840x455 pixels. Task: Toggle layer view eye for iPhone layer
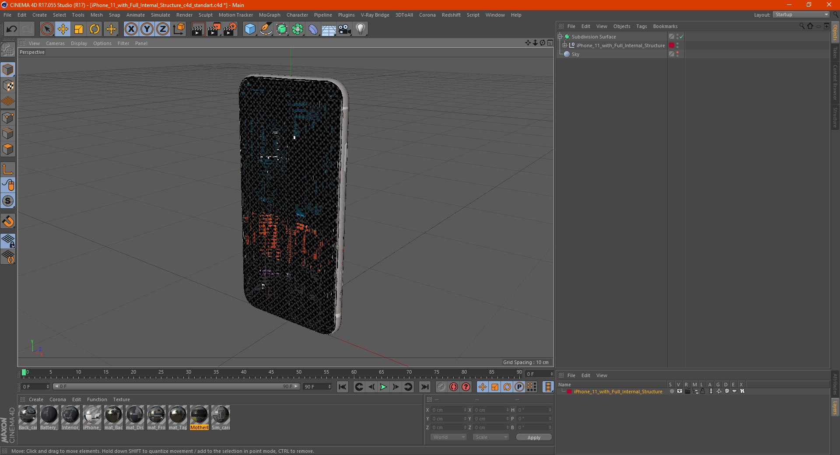tap(679, 392)
